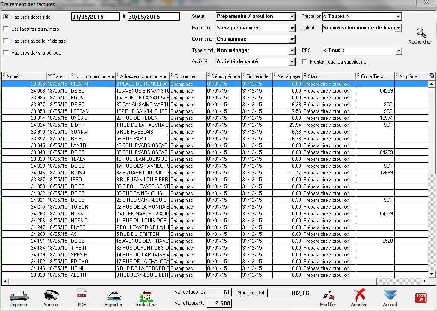Image resolution: width=437 pixels, height=311 pixels.
Task: Run search with Rechercher magnifier
Action: [x=421, y=34]
